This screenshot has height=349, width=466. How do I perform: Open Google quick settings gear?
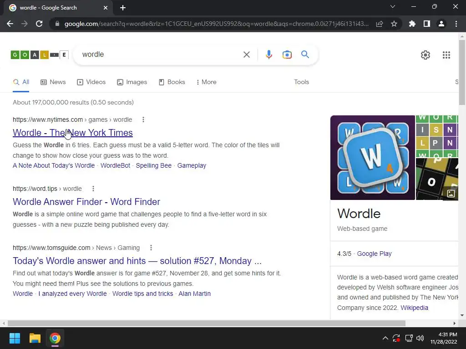[x=425, y=55]
